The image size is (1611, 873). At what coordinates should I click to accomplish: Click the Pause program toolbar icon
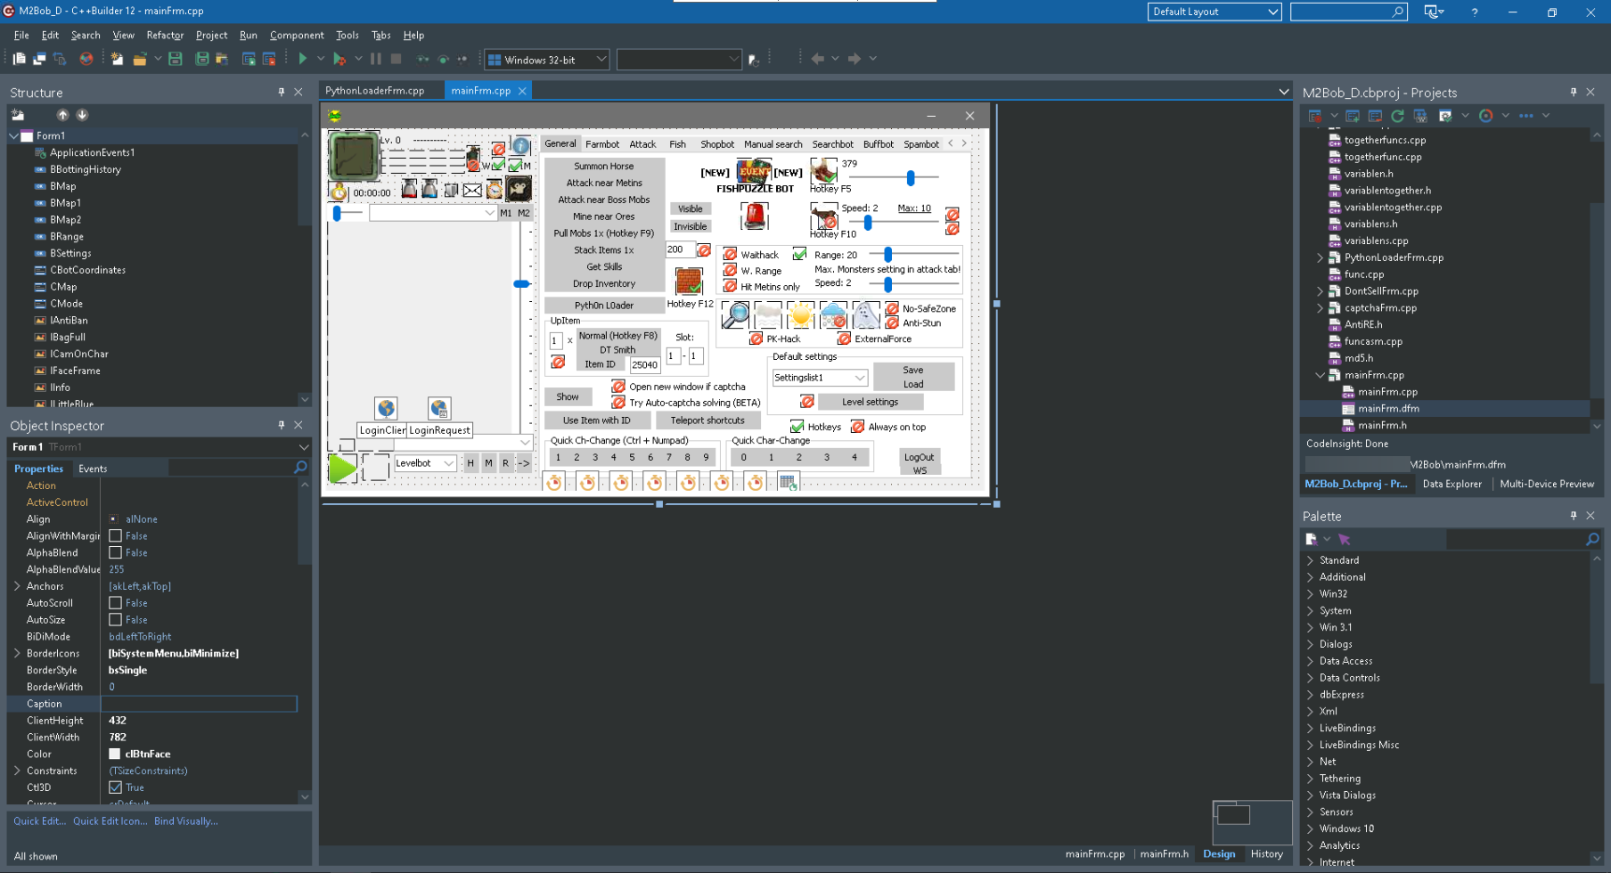pos(376,59)
